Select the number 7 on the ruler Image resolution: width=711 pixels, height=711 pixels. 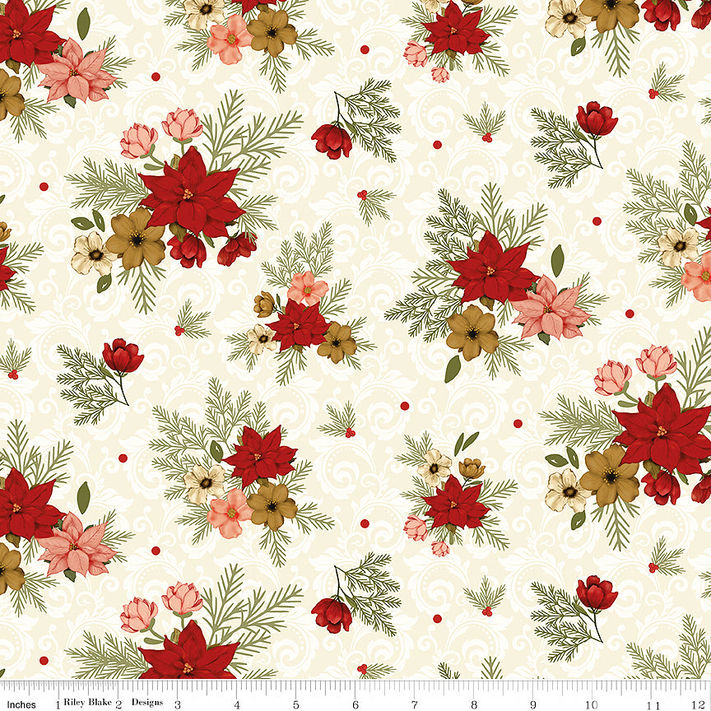(415, 704)
